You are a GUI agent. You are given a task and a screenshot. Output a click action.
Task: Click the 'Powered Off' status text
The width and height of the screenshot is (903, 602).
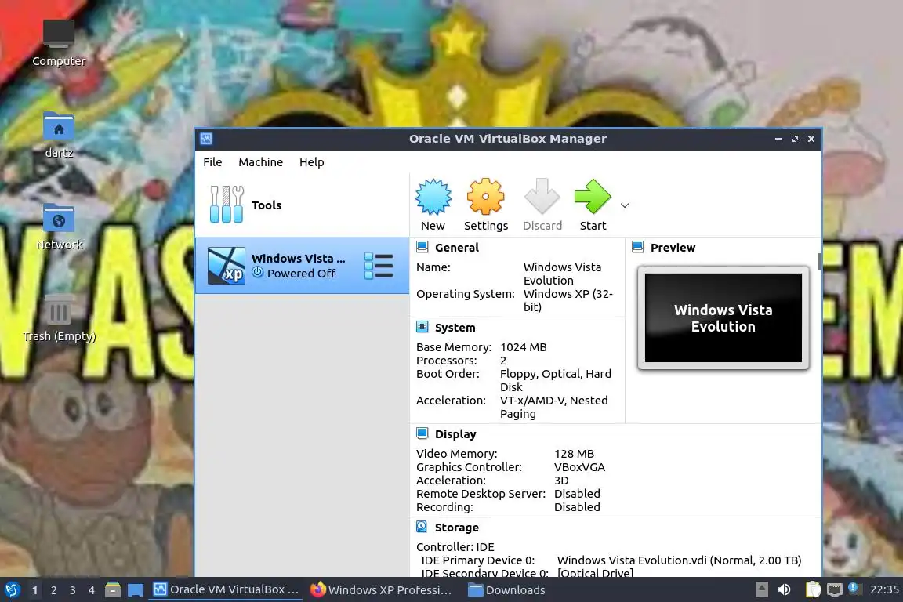click(x=301, y=274)
